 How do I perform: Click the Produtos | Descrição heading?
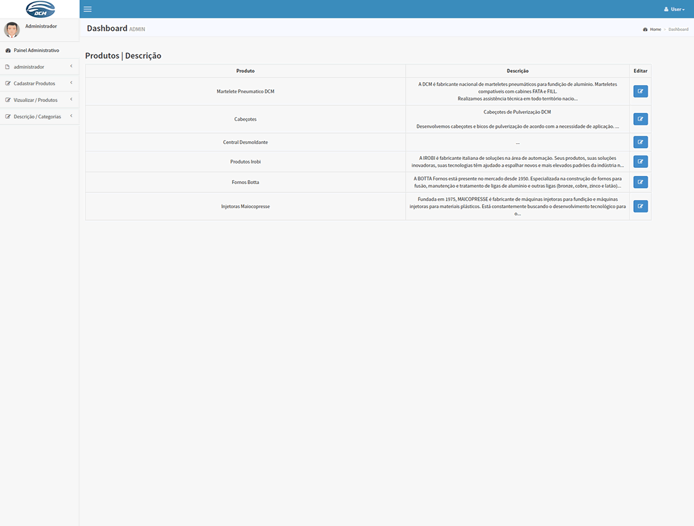[x=123, y=56]
